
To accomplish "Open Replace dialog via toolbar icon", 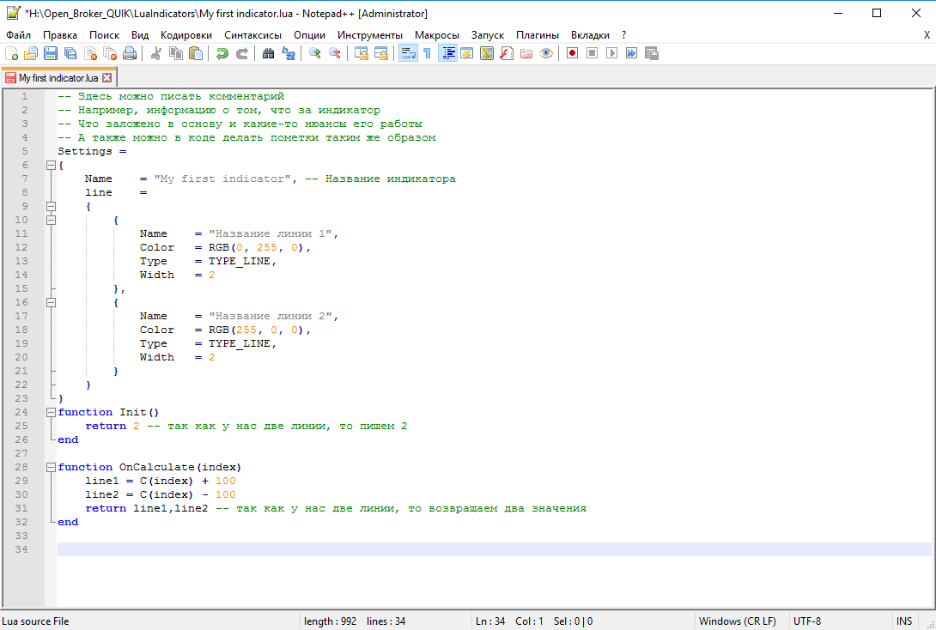I will (x=289, y=54).
